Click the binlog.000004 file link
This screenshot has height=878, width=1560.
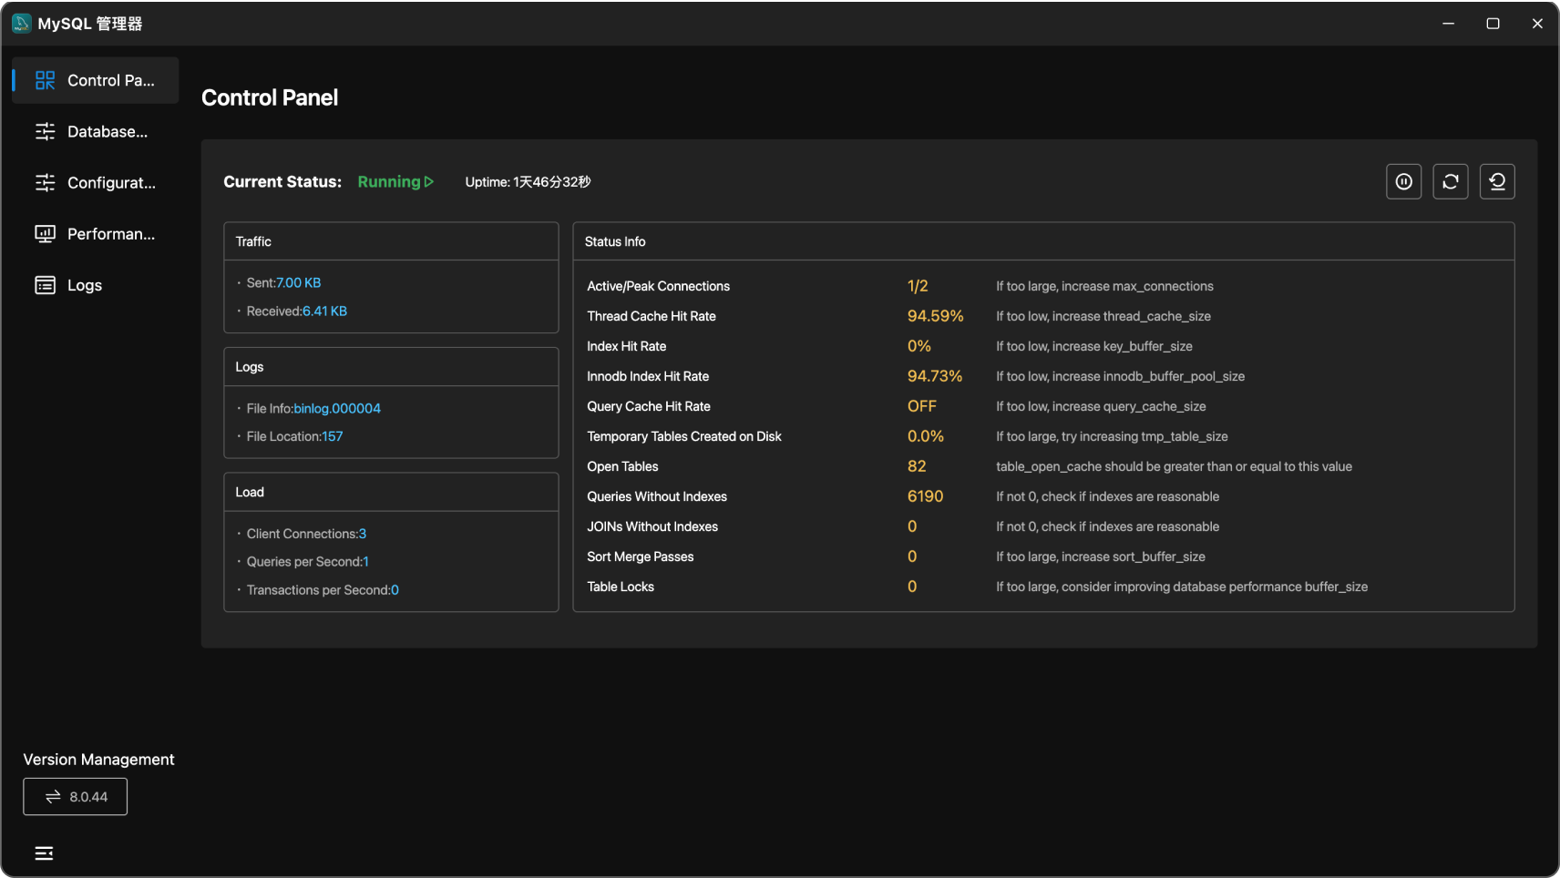coord(337,409)
